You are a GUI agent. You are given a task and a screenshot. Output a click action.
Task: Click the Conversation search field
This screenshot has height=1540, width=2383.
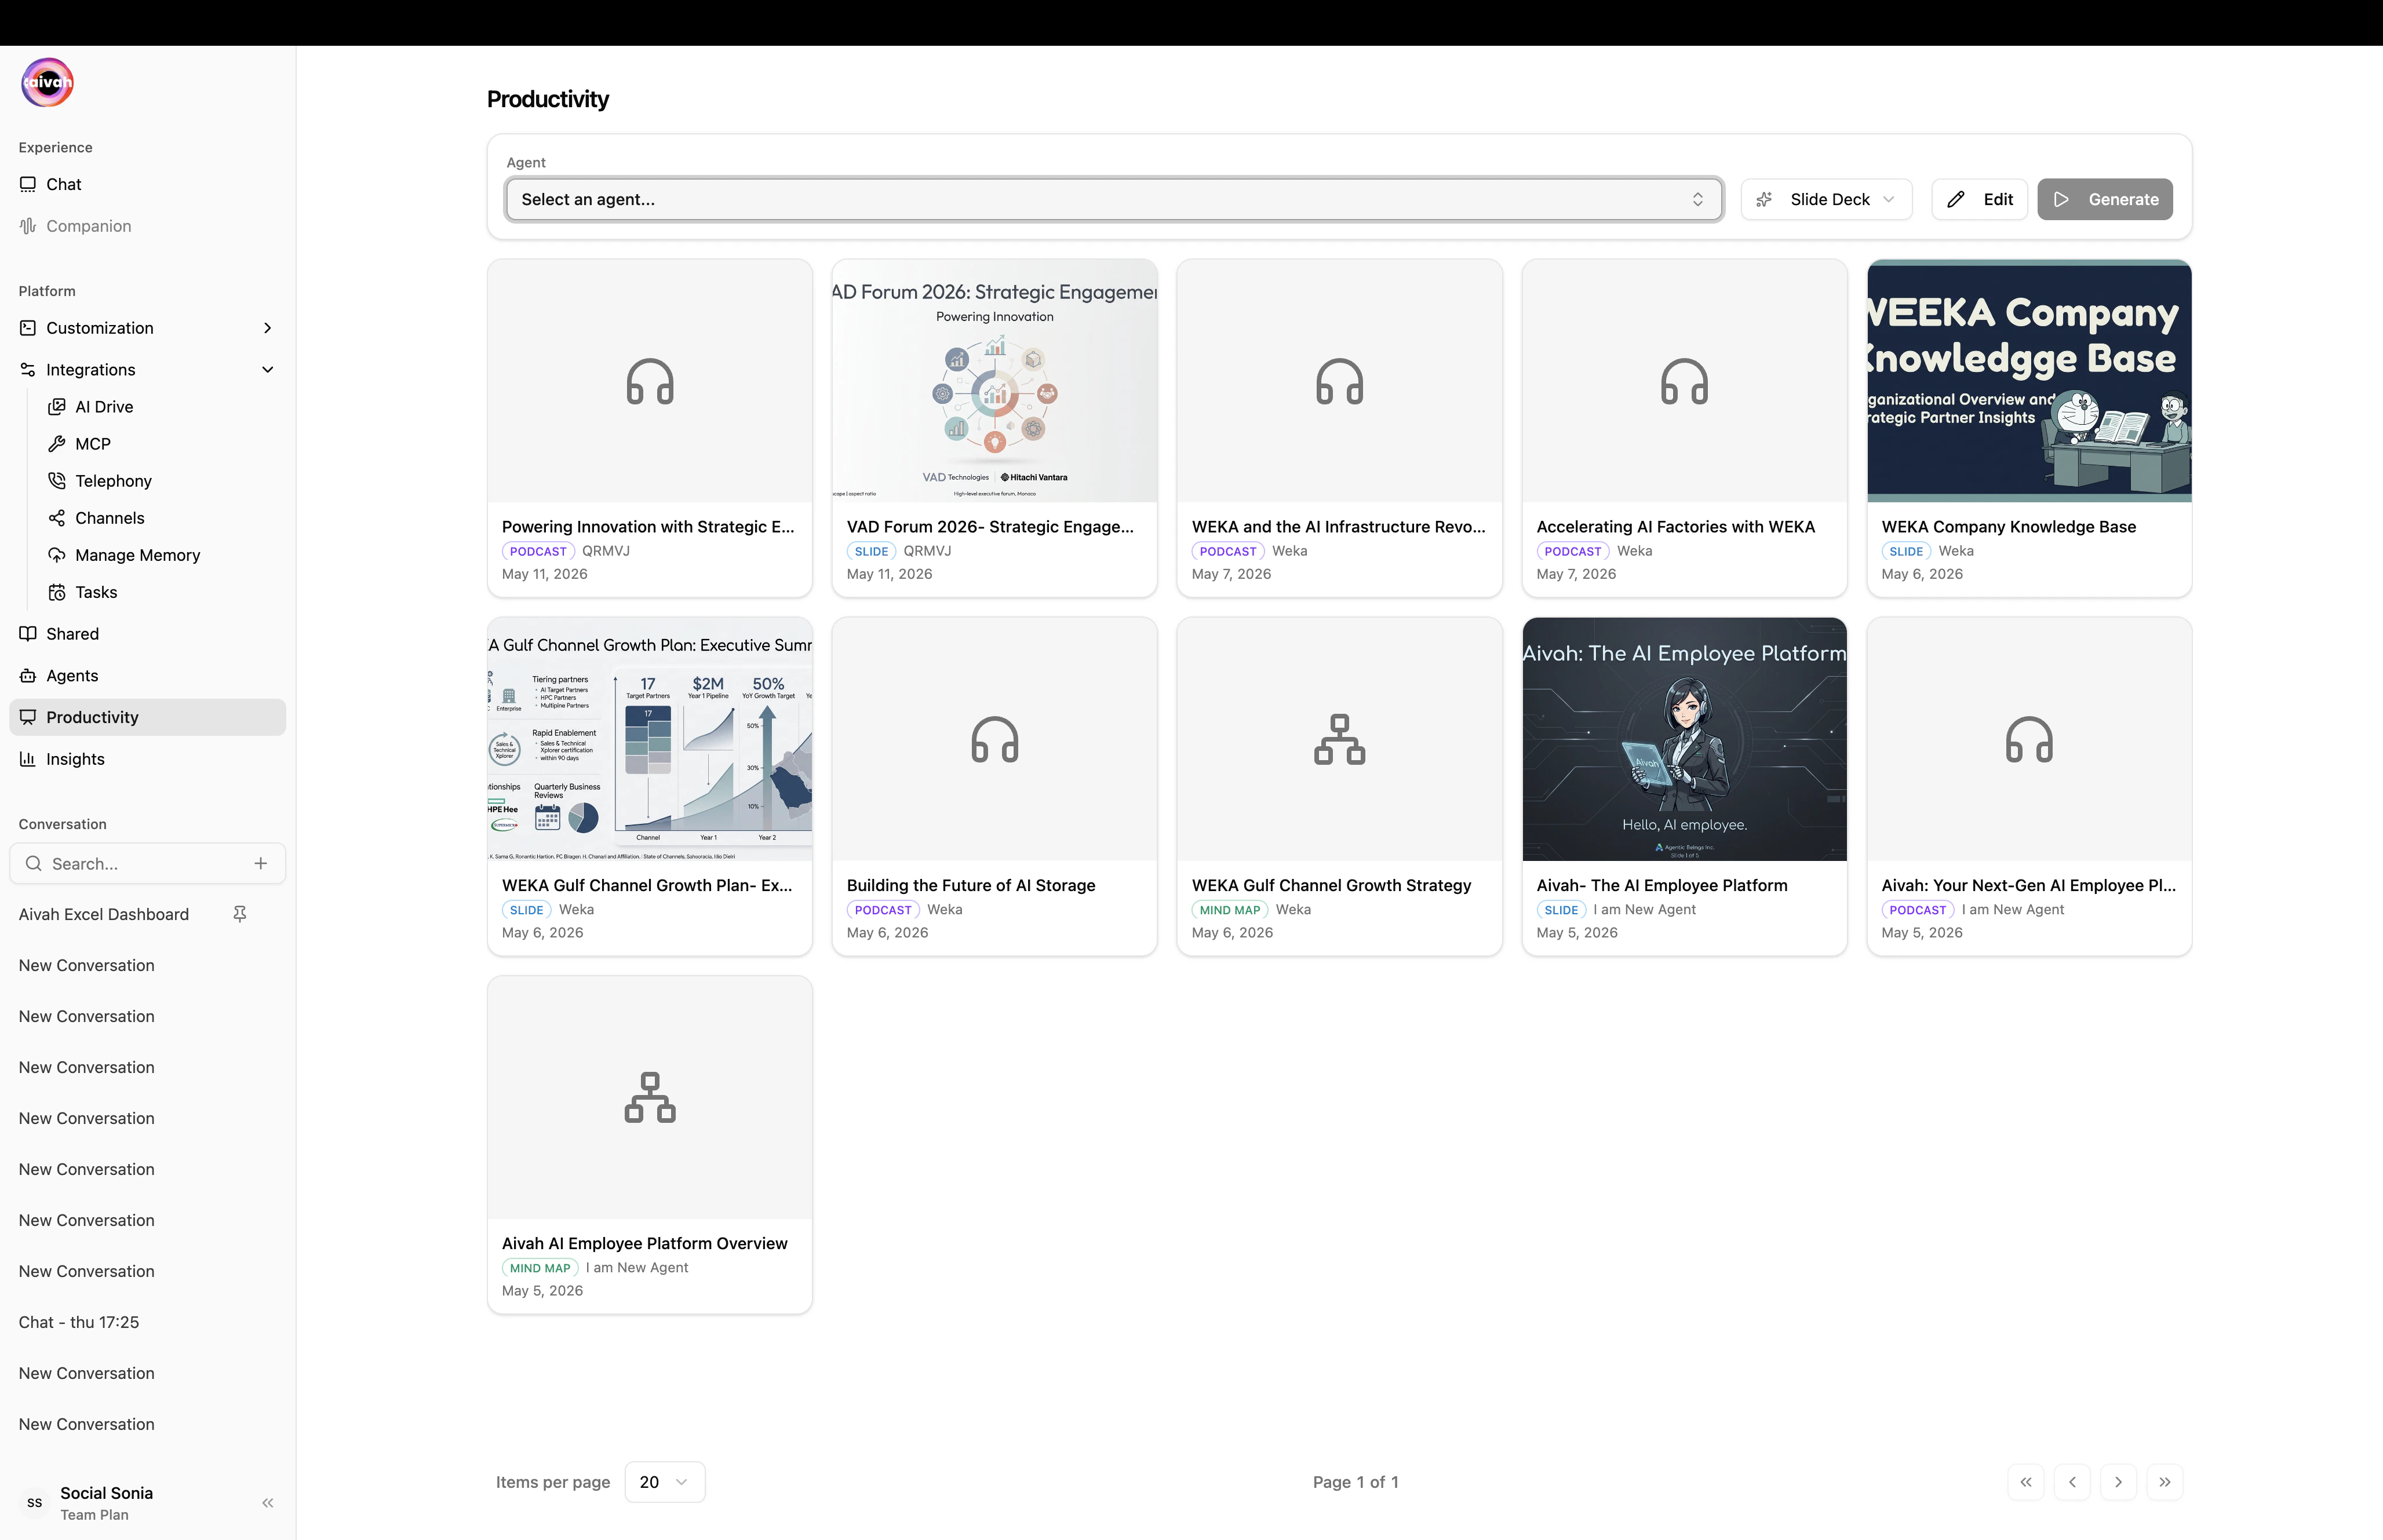148,863
